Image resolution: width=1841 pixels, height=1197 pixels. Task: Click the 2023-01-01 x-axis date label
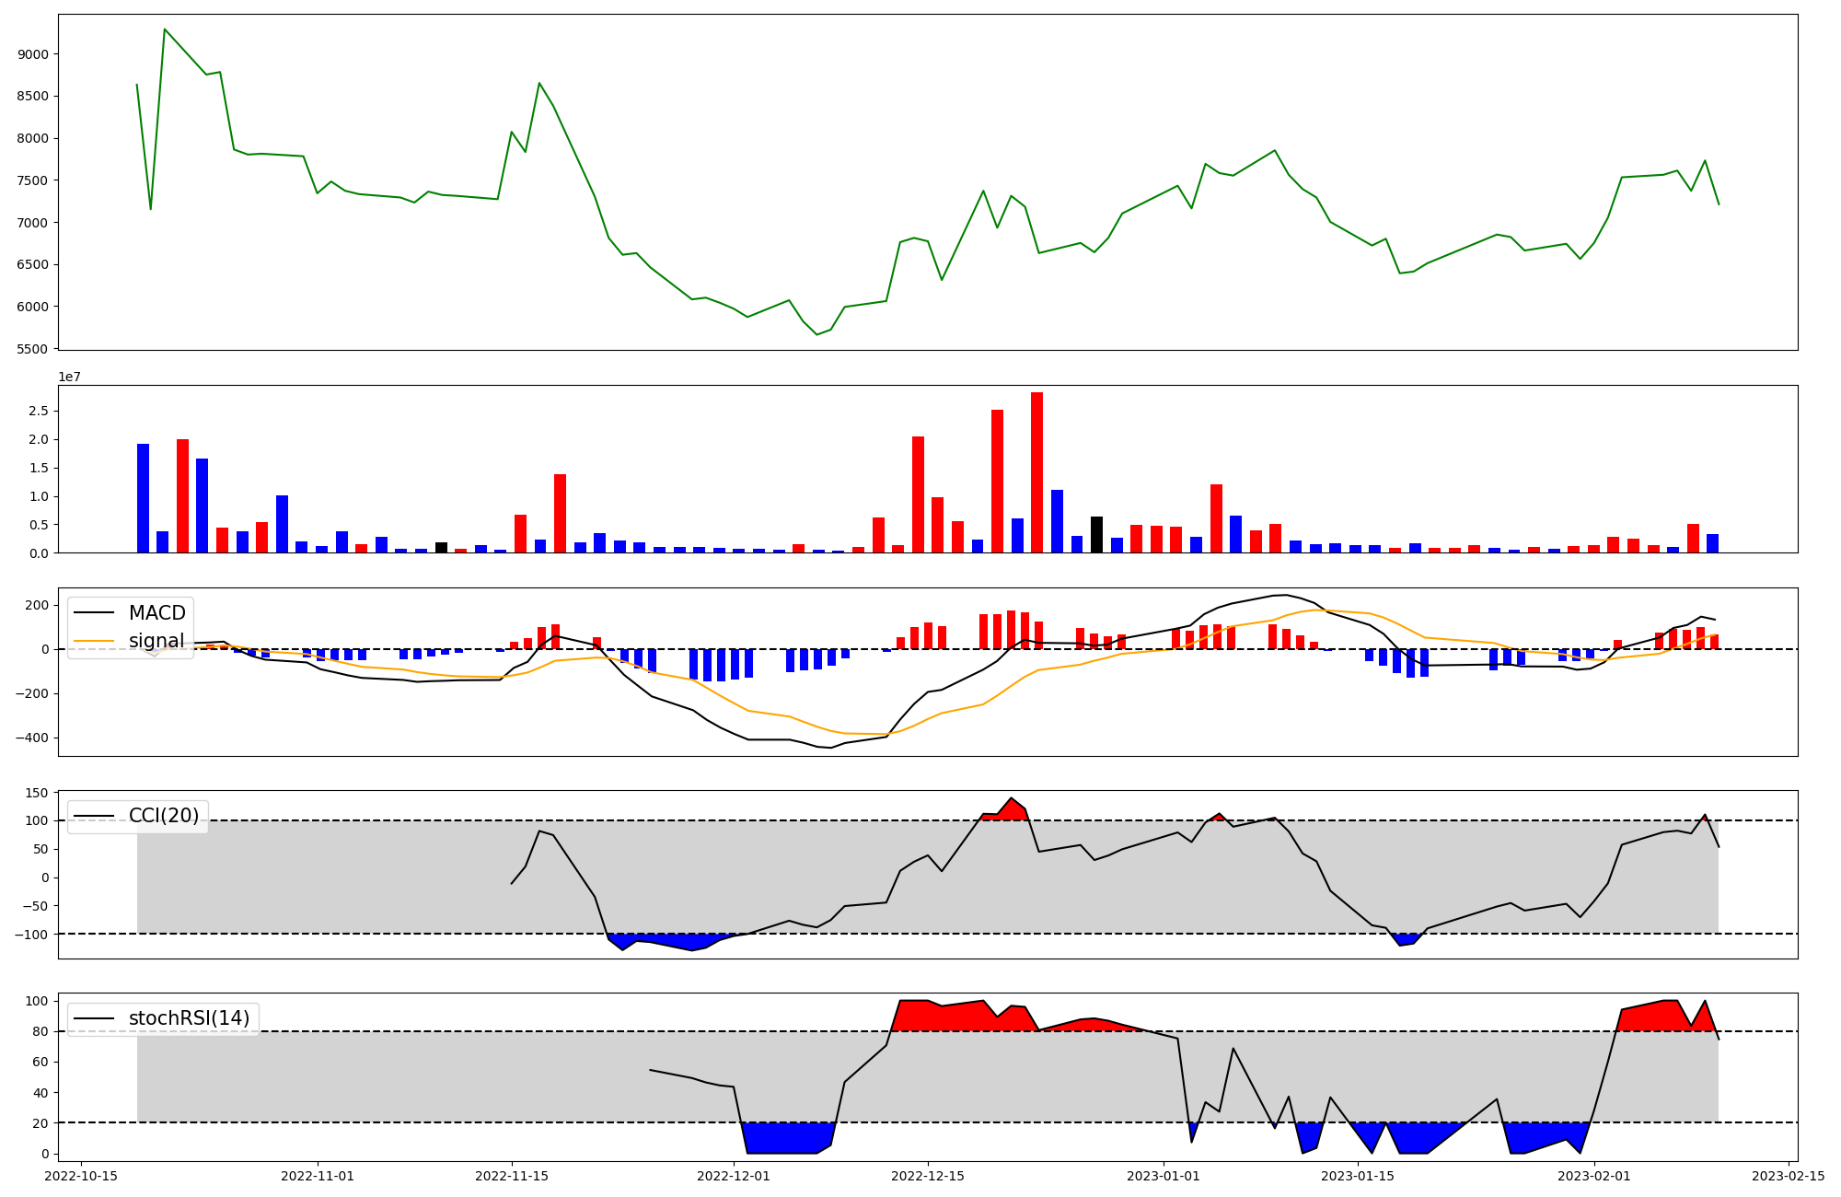click(x=1164, y=1176)
